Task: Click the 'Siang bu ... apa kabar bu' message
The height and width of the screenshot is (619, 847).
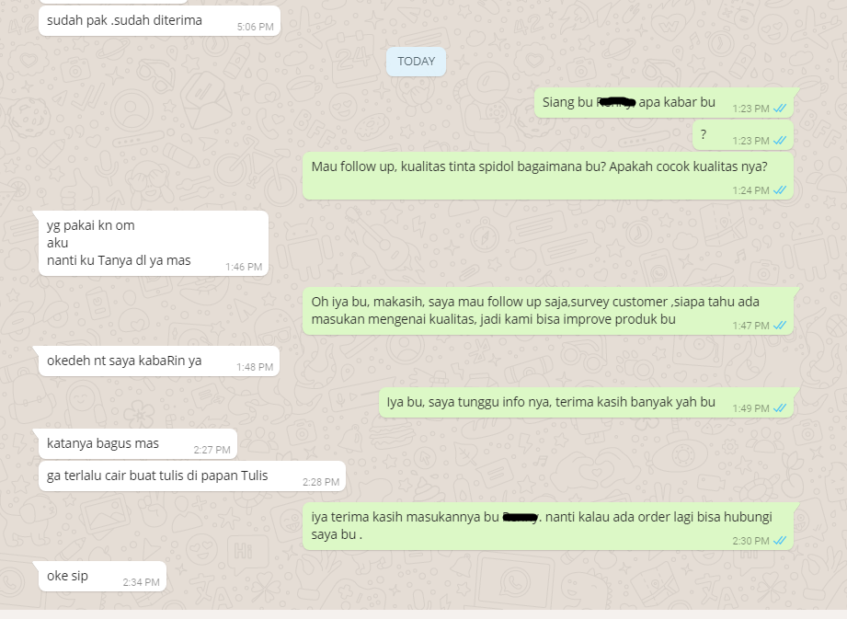Action: [x=664, y=103]
